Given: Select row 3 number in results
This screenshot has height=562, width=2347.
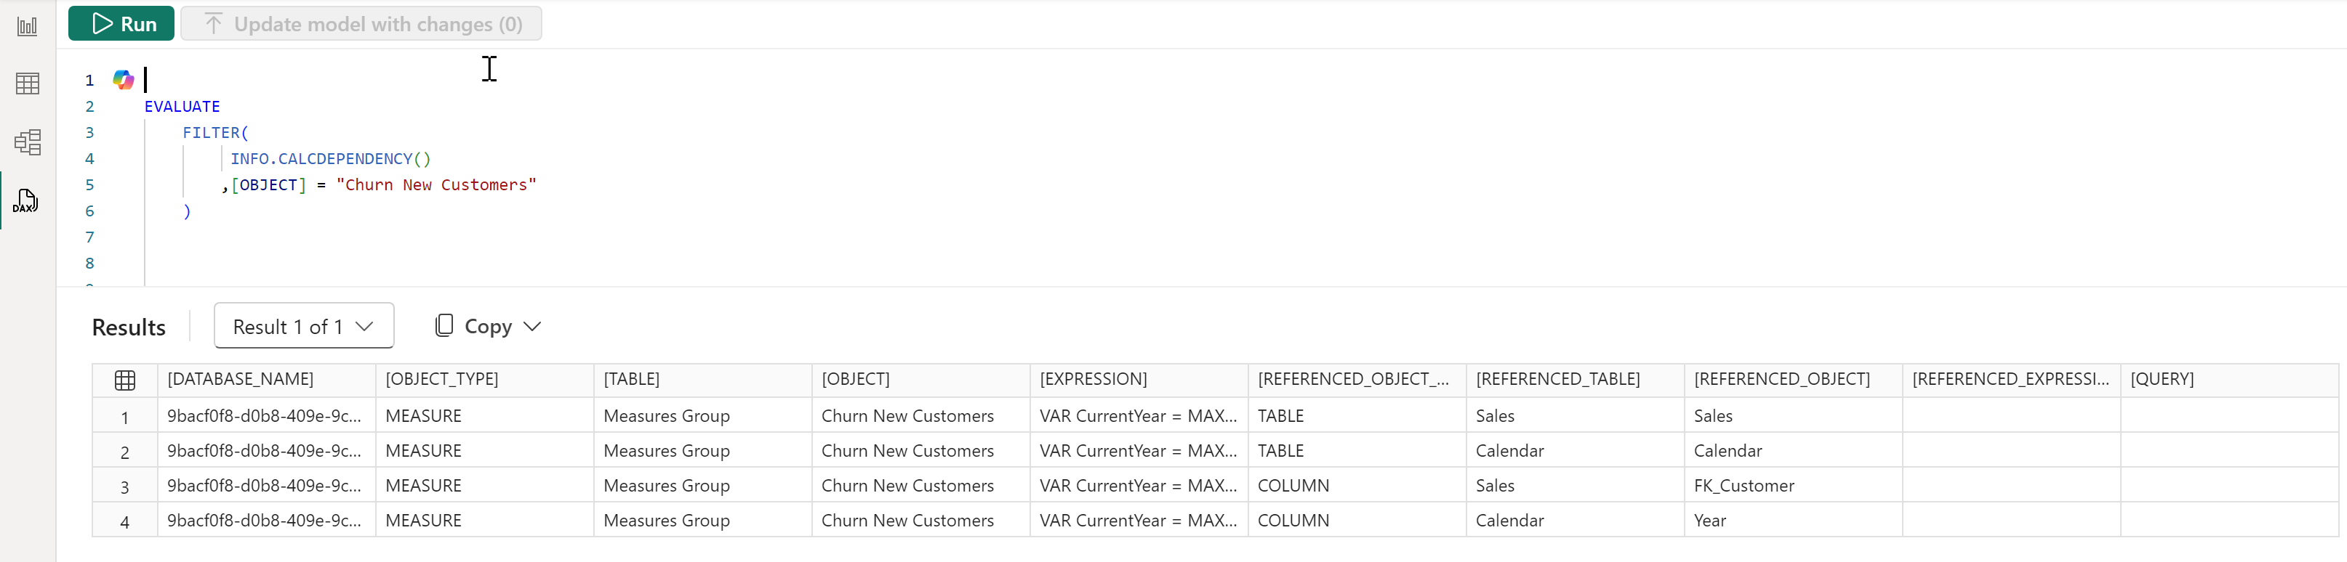Looking at the screenshot, I should point(125,486).
